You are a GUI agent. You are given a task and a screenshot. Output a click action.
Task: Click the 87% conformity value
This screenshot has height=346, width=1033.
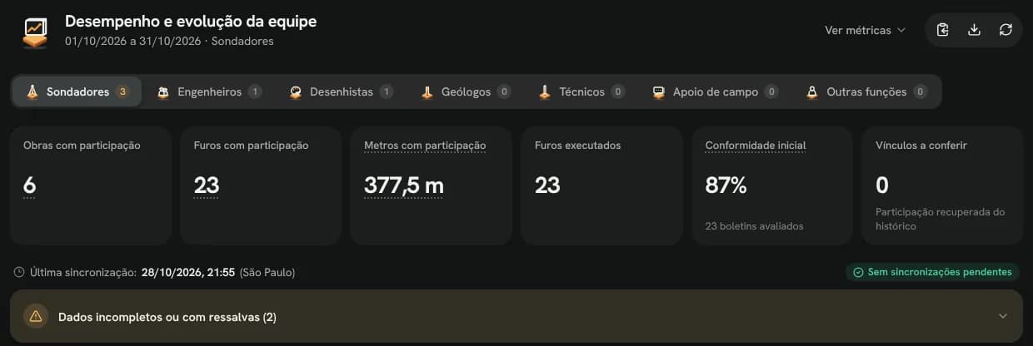click(726, 185)
